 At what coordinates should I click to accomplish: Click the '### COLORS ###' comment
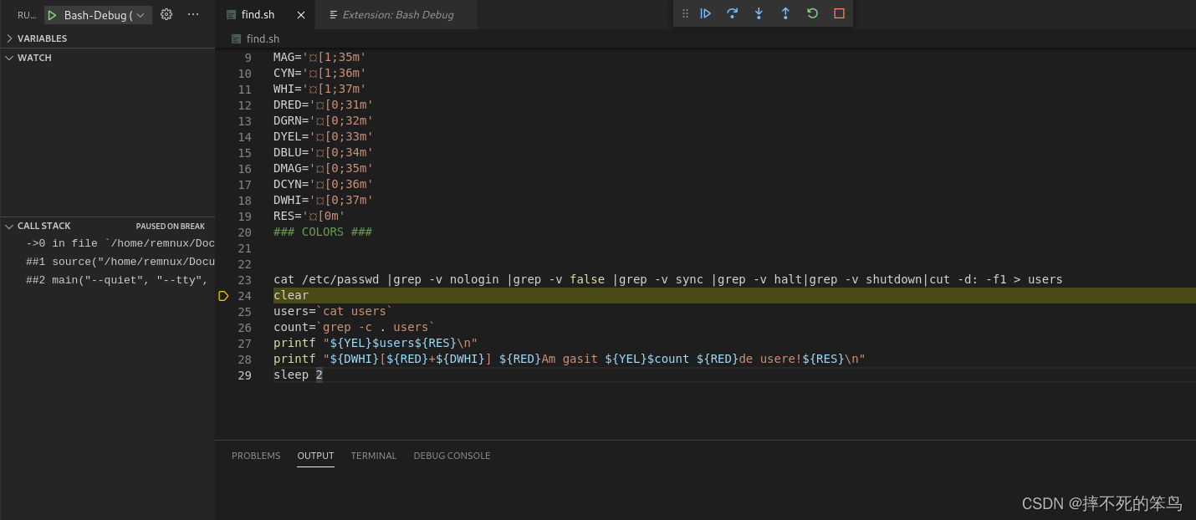[x=323, y=232]
